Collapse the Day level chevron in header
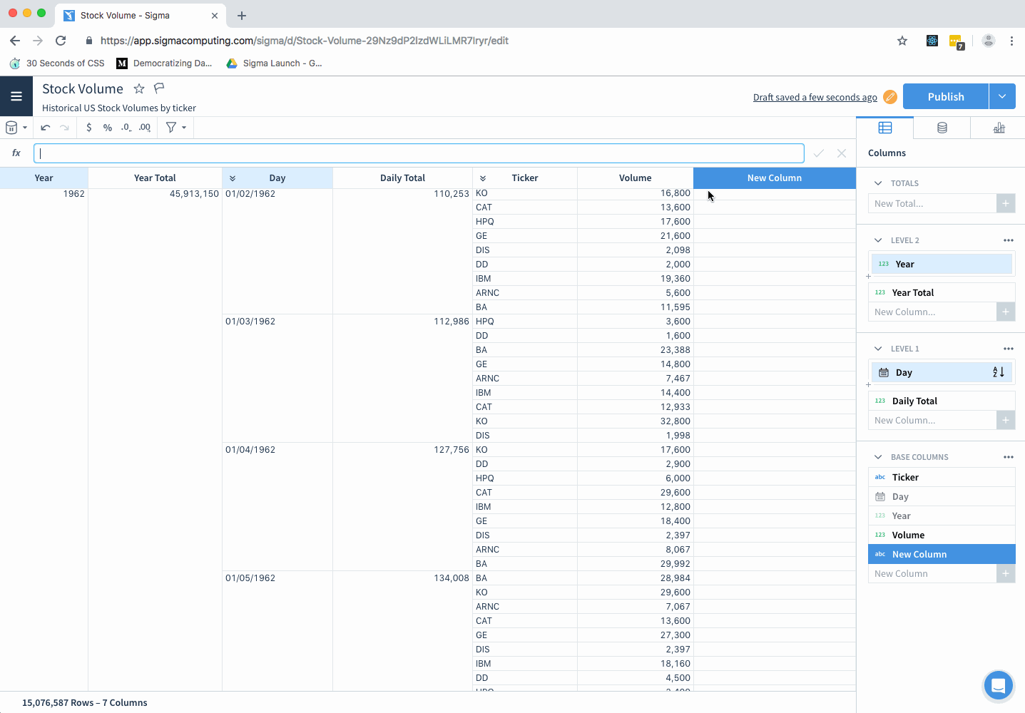This screenshot has width=1025, height=713. (x=233, y=178)
